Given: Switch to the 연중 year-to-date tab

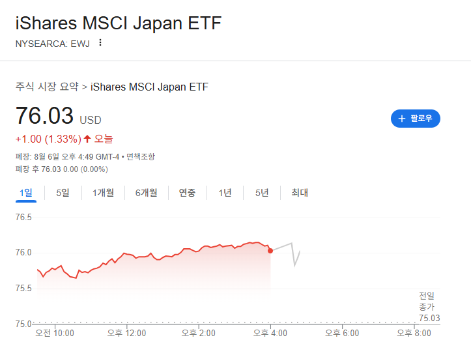Looking at the screenshot, I should point(187,193).
